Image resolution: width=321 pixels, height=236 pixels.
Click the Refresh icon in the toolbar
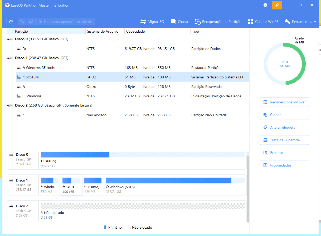tap(11, 21)
